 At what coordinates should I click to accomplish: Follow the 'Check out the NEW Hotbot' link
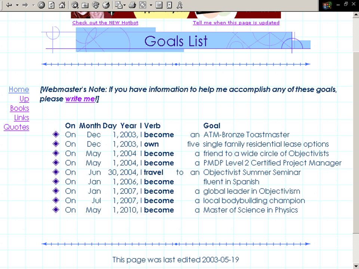click(105, 23)
